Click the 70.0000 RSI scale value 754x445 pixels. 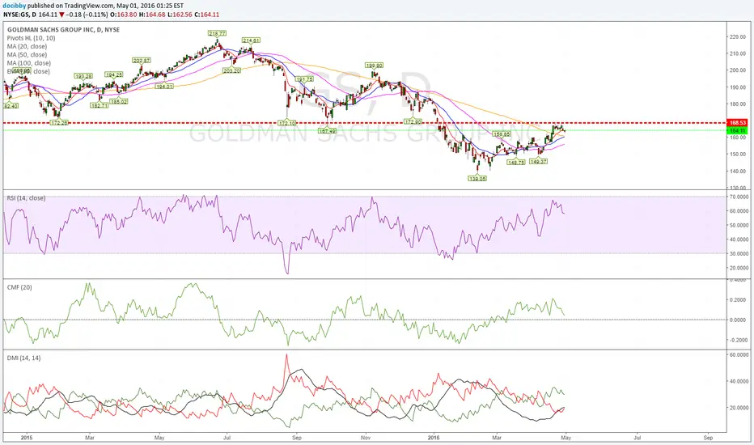(x=738, y=197)
